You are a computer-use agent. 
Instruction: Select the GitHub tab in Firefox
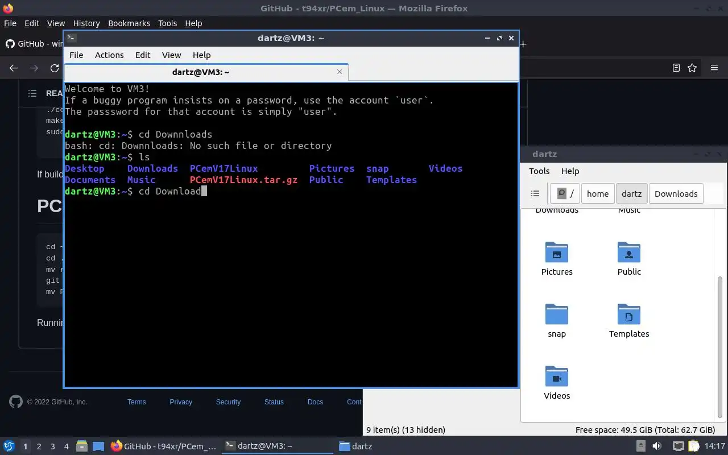pos(34,44)
